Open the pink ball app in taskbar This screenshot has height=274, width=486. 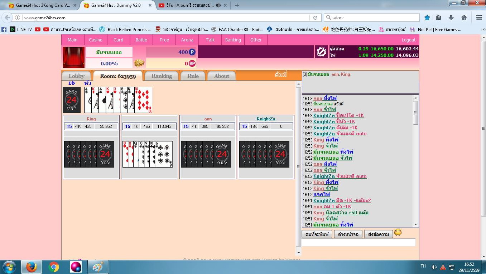[x=76, y=267]
